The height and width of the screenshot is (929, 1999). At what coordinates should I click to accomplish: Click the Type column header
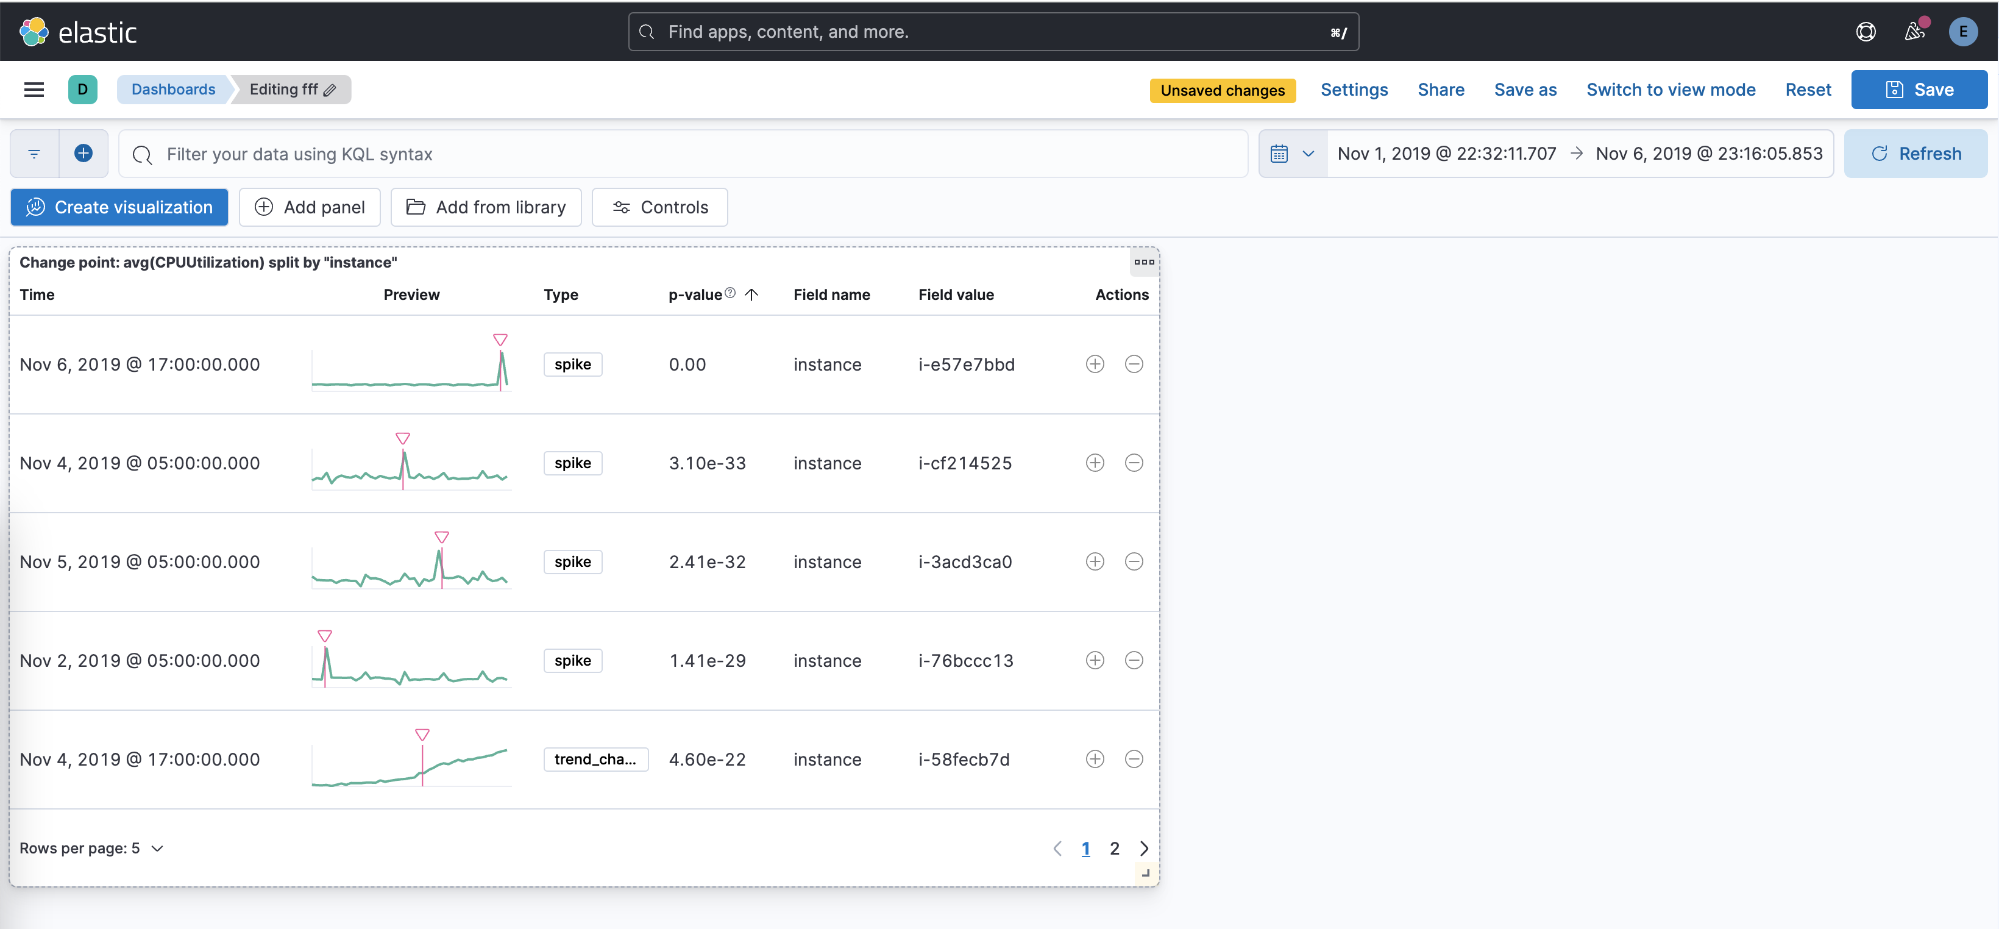tap(560, 294)
